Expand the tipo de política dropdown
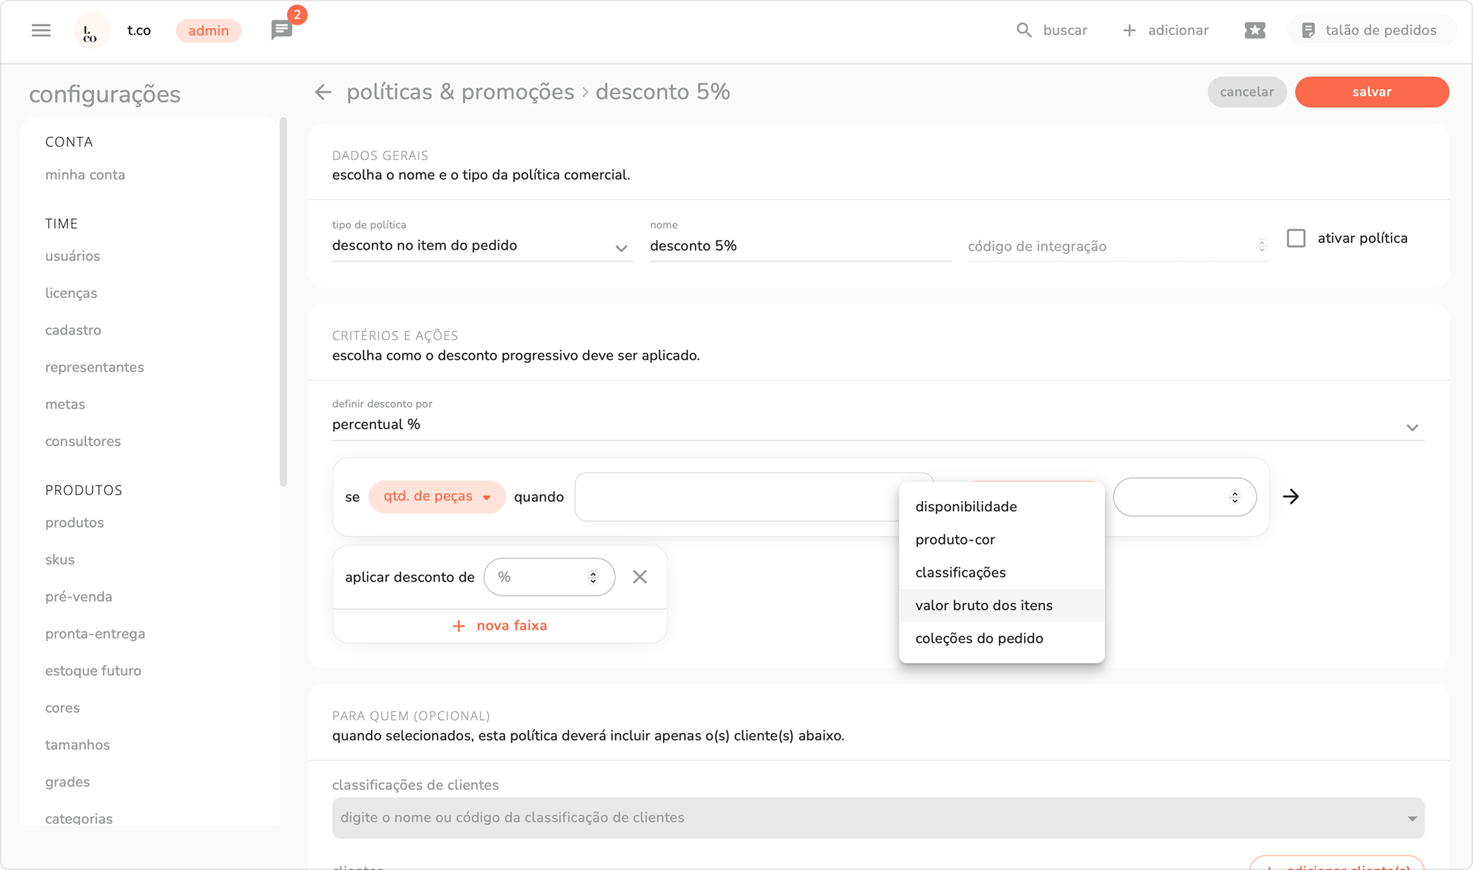 (x=481, y=246)
